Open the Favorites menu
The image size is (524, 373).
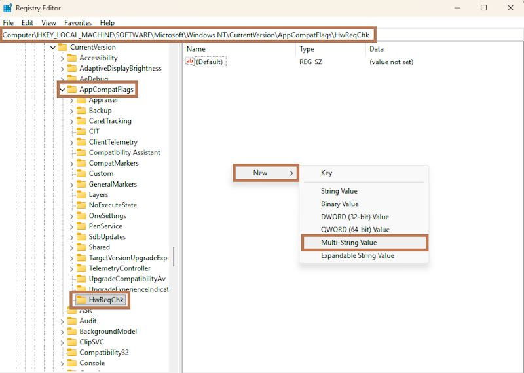pyautogui.click(x=78, y=22)
